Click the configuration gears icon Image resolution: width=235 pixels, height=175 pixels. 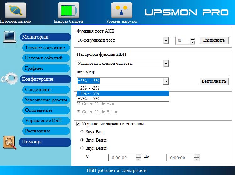[x=9, y=78]
